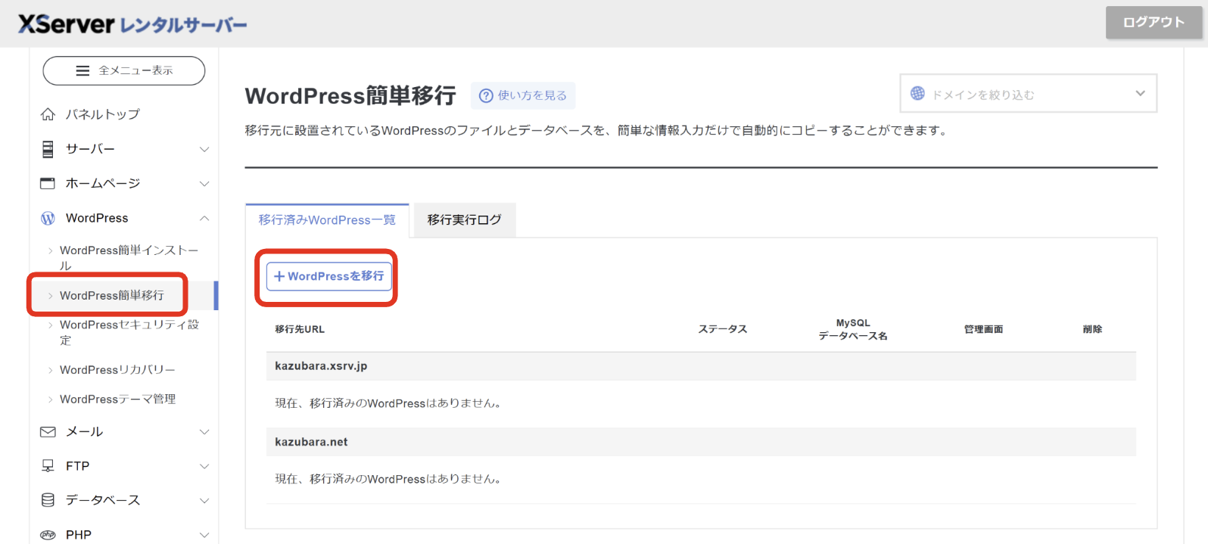
Task: Switch to 移行済みWordPress一覧 tab
Action: pos(327,220)
